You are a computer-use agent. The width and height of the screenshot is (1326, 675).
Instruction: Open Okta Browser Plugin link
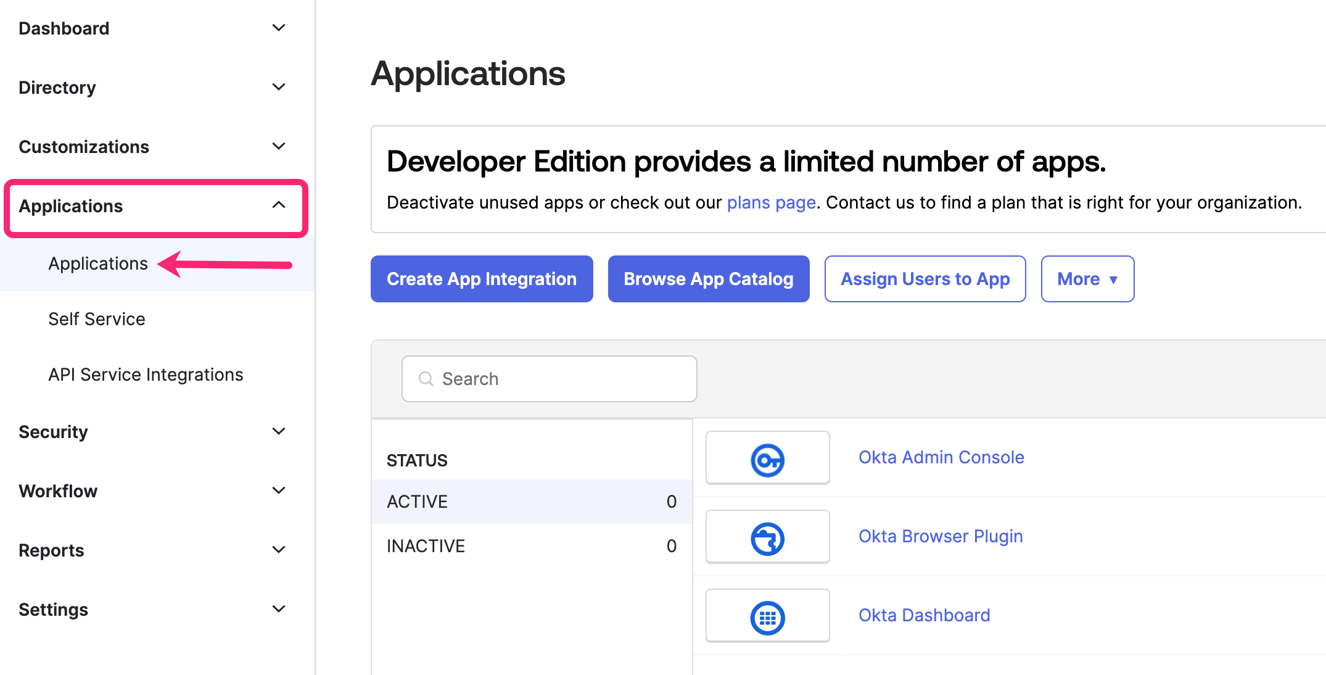tap(941, 536)
